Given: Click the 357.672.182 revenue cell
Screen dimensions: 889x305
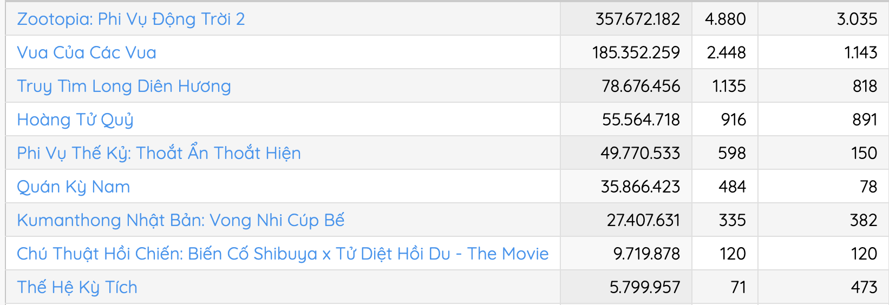Looking at the screenshot, I should [637, 19].
